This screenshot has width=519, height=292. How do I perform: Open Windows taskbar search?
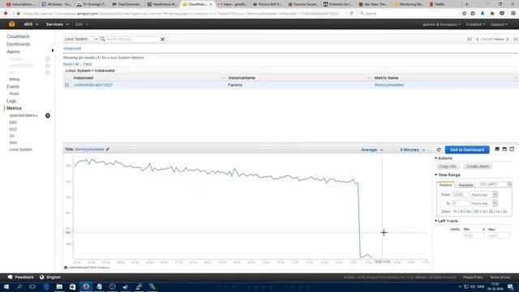pos(19,286)
